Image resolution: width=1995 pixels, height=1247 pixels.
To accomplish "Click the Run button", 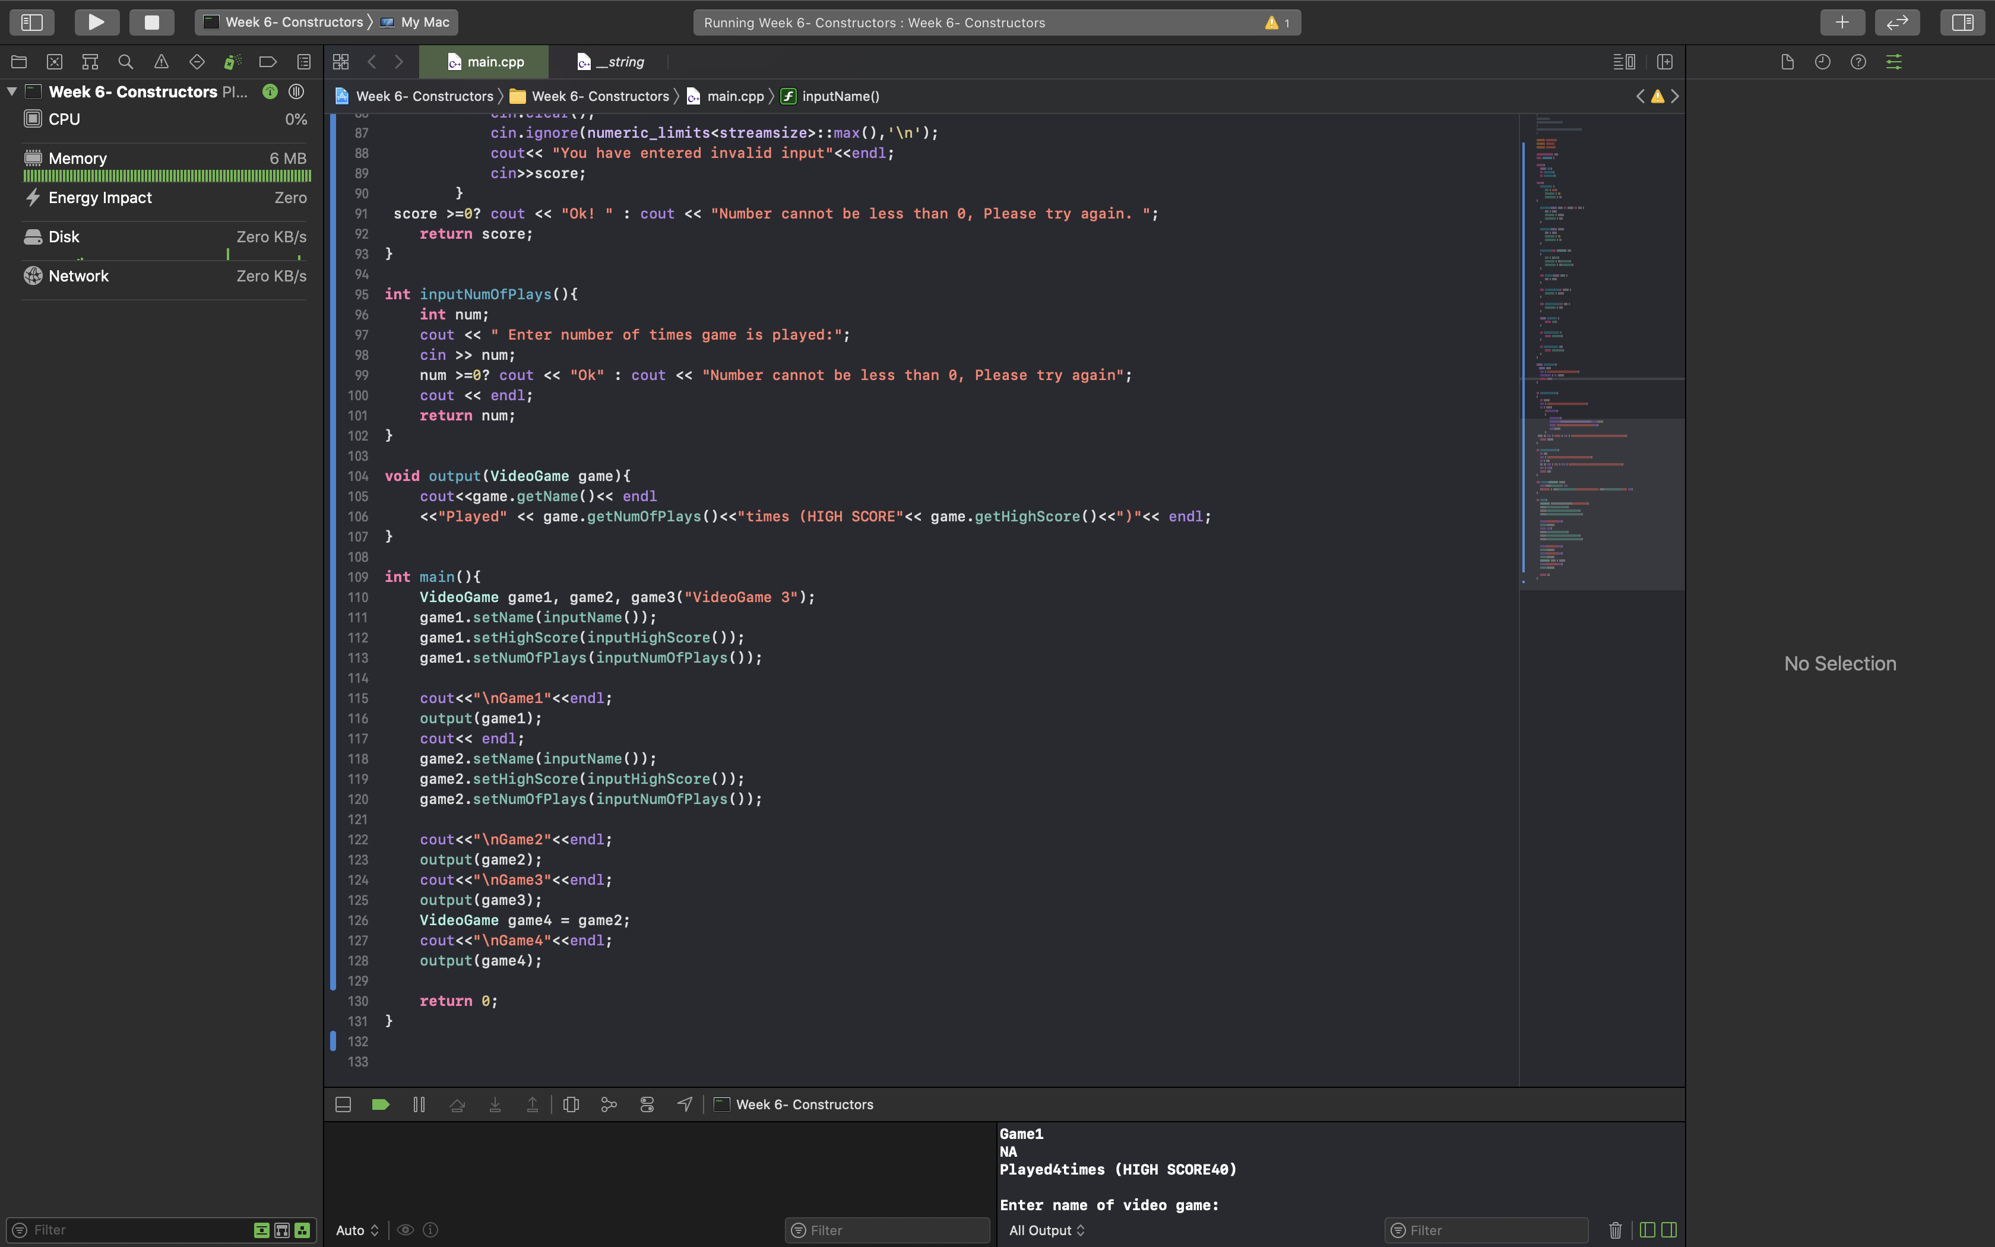I will tap(96, 23).
